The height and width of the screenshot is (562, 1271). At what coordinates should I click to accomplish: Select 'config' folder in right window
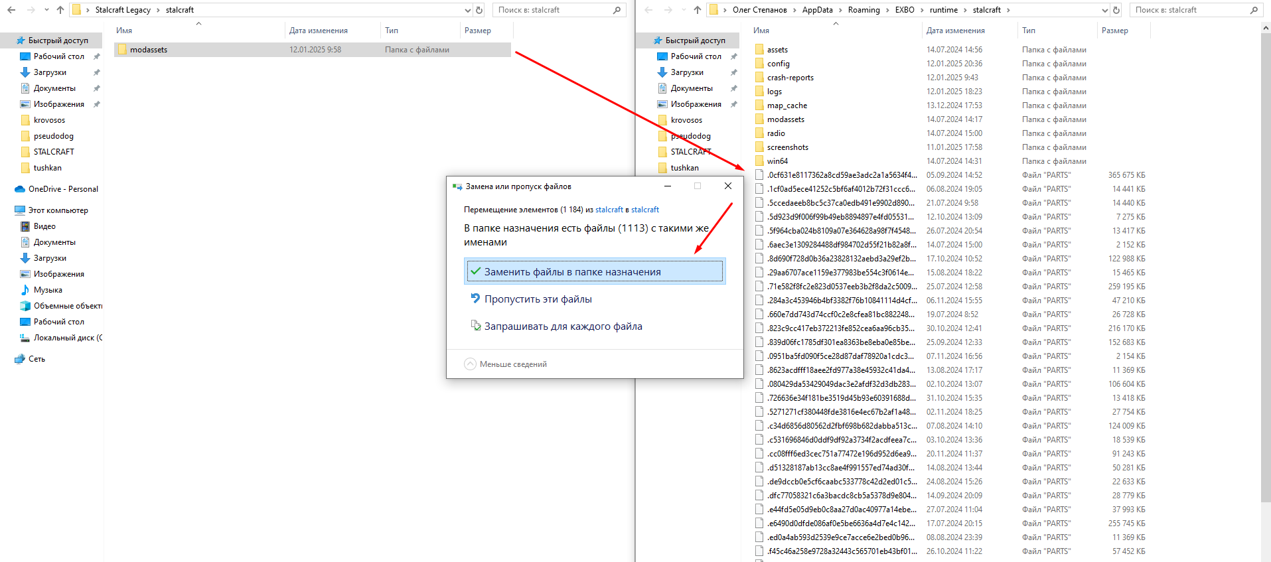click(x=778, y=64)
